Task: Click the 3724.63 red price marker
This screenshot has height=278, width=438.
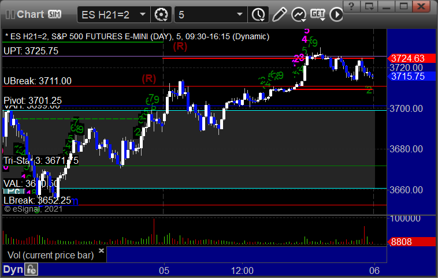Action: tap(411, 58)
